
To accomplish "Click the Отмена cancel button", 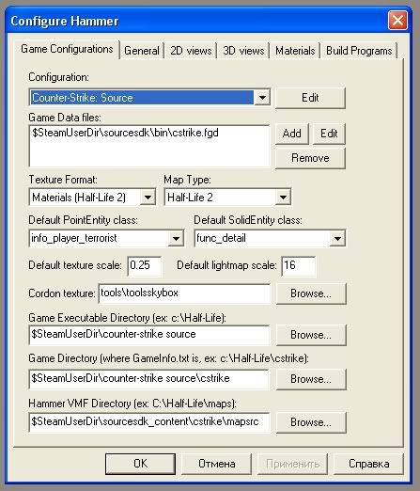I will coord(216,464).
